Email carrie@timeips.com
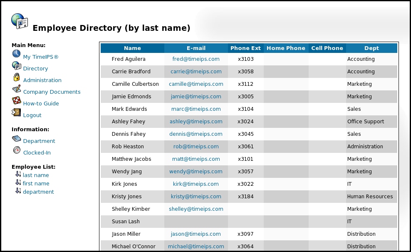Image resolution: width=411 pixels, height=252 pixels. pos(196,71)
